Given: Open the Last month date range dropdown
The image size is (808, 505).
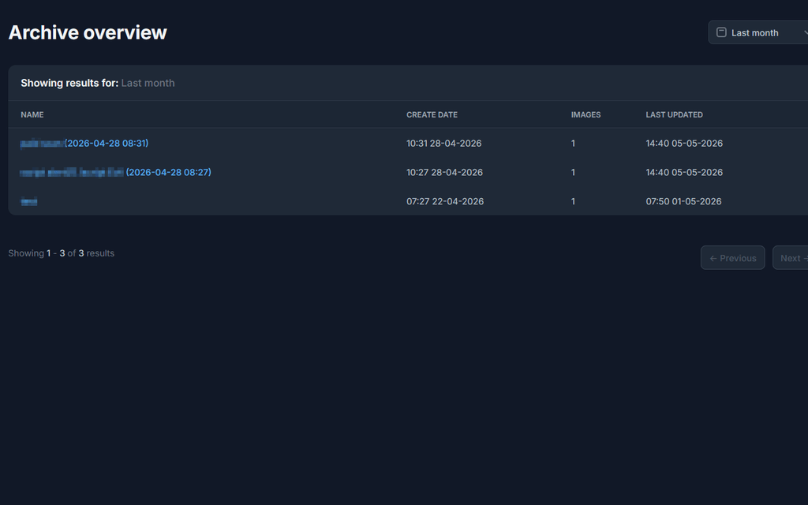Looking at the screenshot, I should [x=758, y=32].
